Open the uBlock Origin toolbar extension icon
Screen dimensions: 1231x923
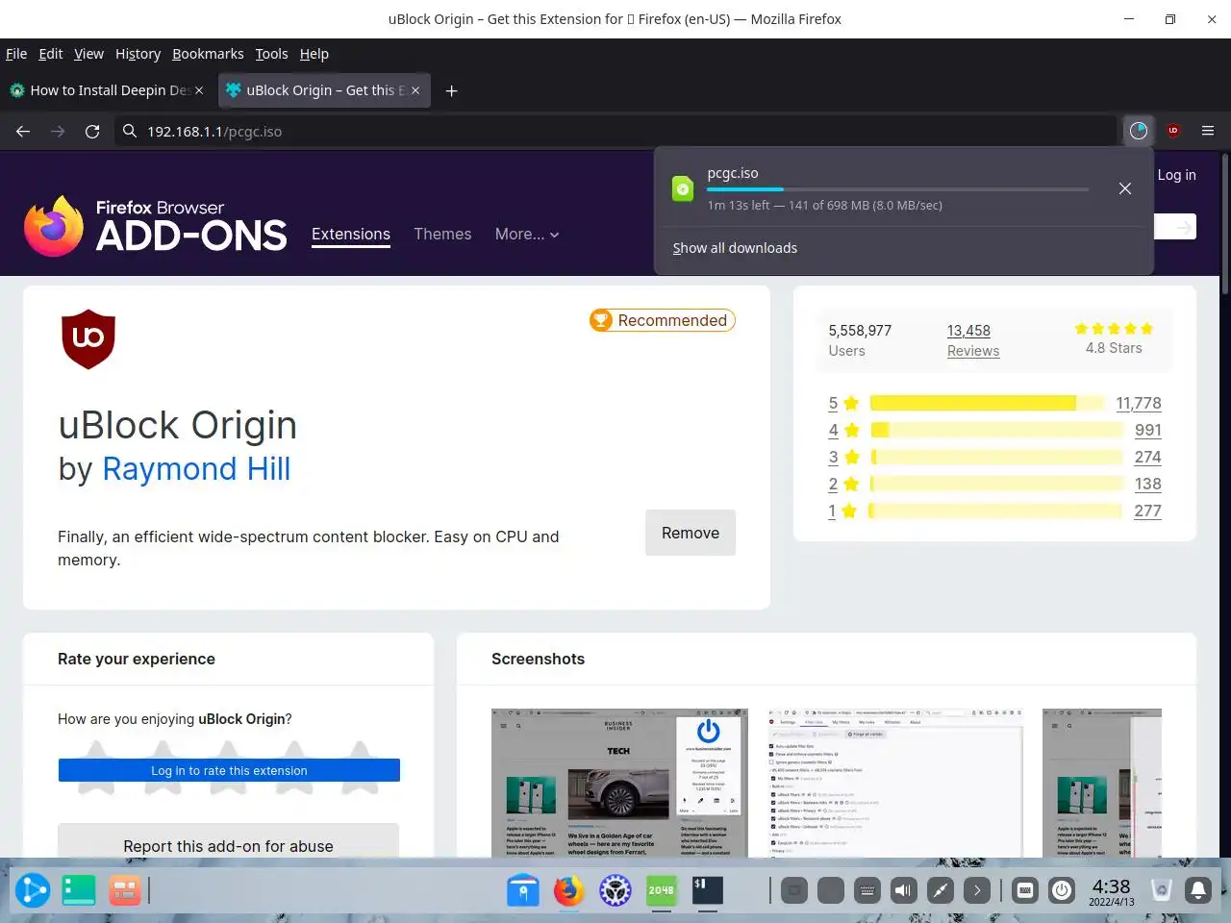1173,131
